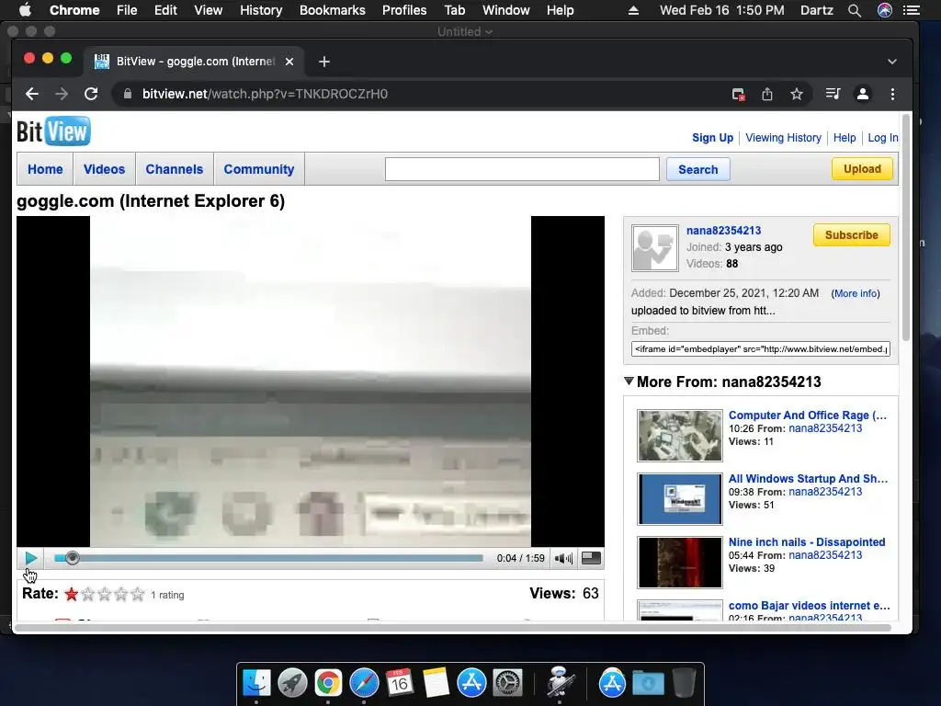Rate video one star
The height and width of the screenshot is (706, 941).
point(72,595)
